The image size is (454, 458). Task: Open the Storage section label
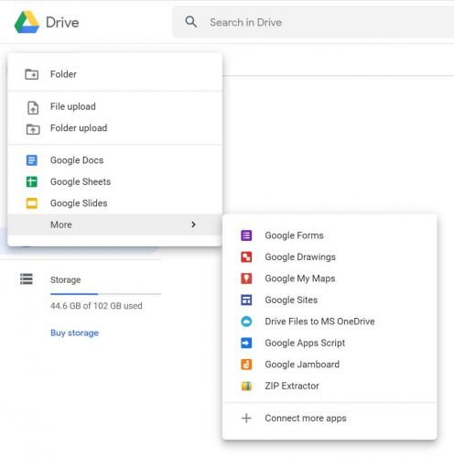pyautogui.click(x=65, y=279)
